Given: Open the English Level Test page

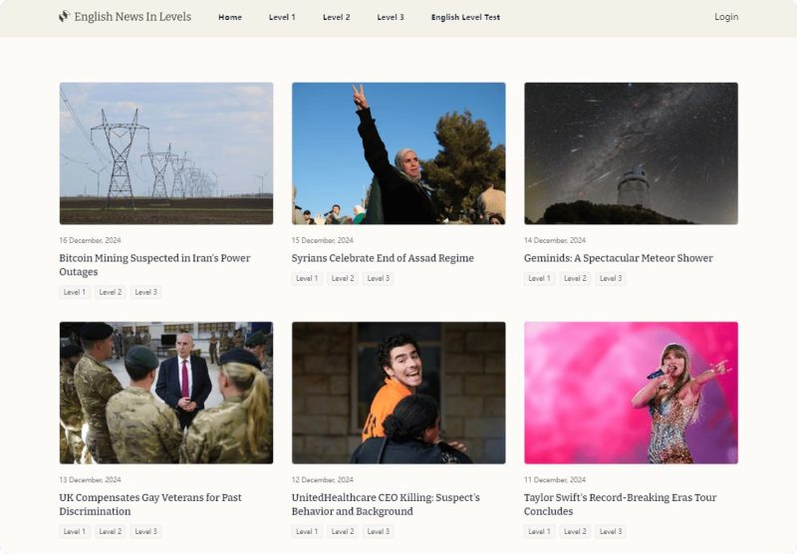Looking at the screenshot, I should [x=465, y=17].
